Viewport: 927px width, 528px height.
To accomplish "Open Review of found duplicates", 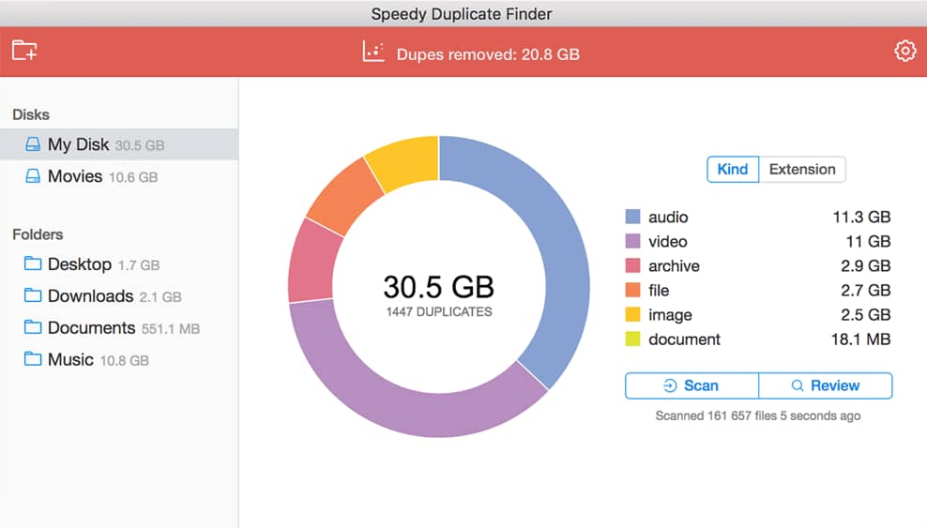I will (826, 385).
